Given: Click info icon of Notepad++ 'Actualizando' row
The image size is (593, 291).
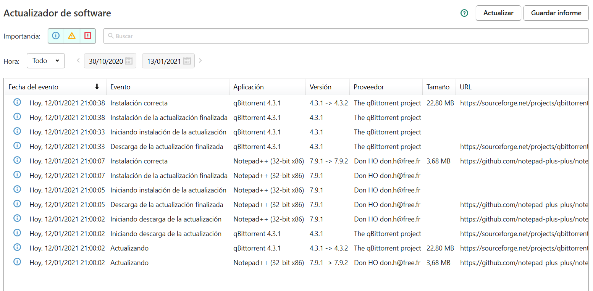Looking at the screenshot, I should (x=17, y=262).
